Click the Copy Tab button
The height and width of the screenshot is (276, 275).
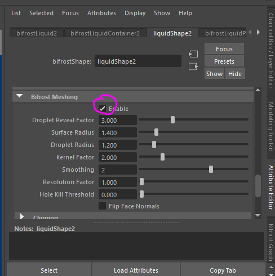(223, 270)
